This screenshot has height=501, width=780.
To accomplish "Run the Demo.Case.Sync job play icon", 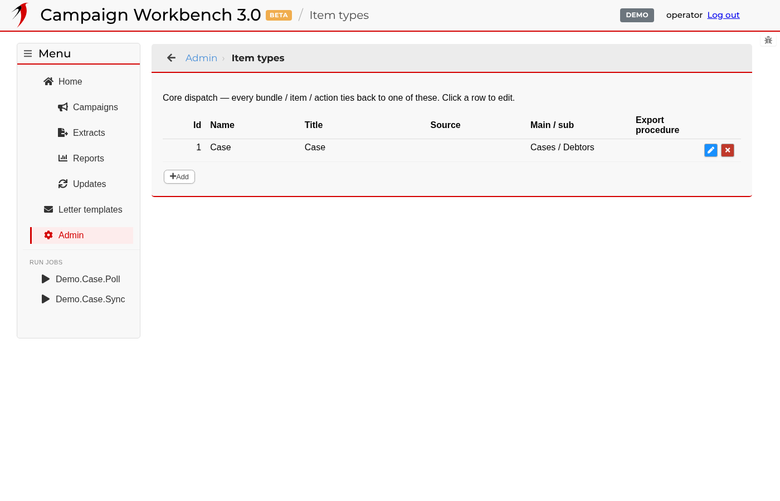I will click(x=46, y=299).
